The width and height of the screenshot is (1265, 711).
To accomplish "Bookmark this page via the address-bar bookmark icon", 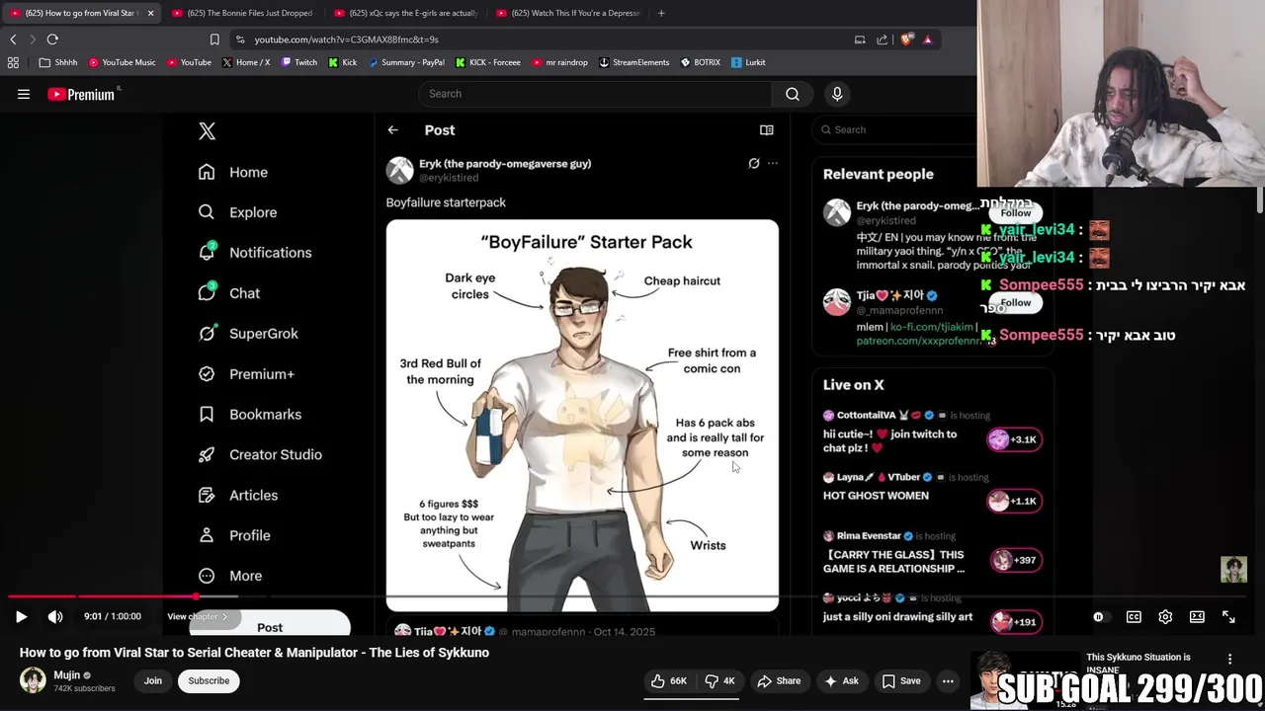I will 214,39.
